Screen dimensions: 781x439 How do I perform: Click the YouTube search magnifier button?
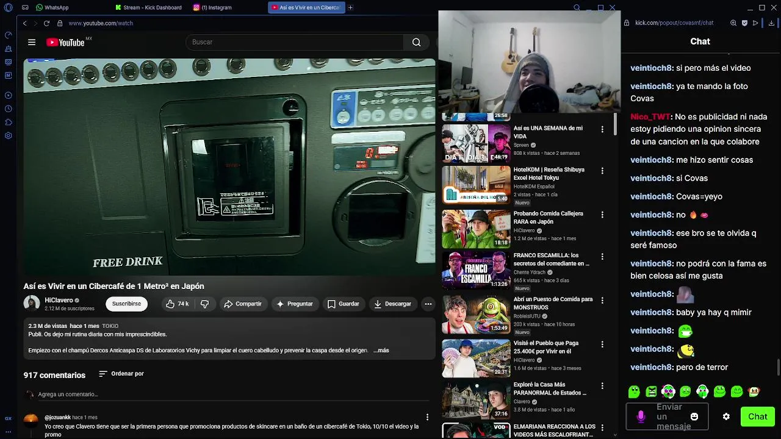pos(416,42)
